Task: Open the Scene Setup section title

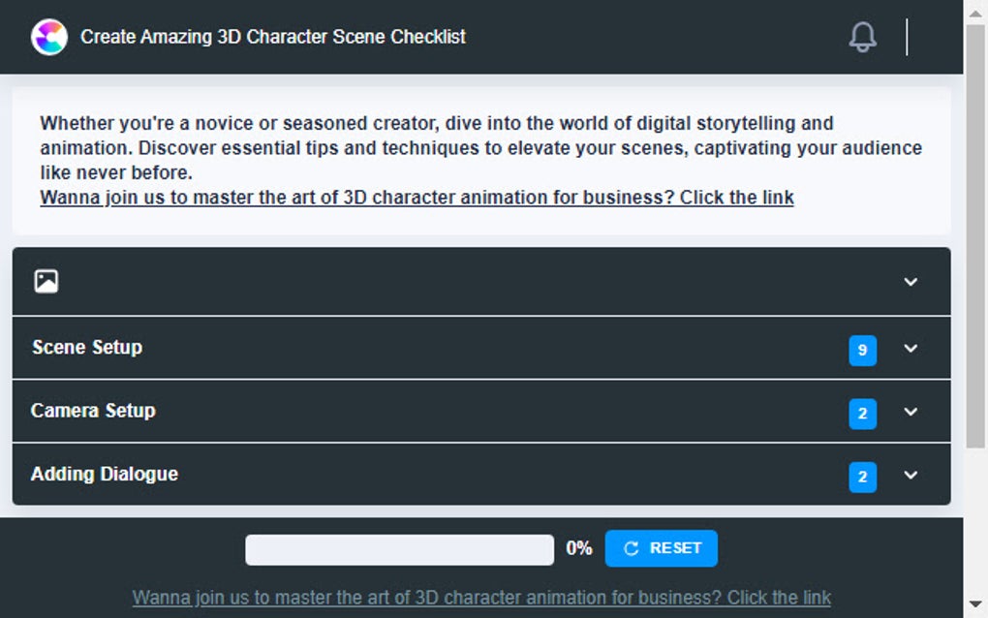Action: pyautogui.click(x=87, y=347)
